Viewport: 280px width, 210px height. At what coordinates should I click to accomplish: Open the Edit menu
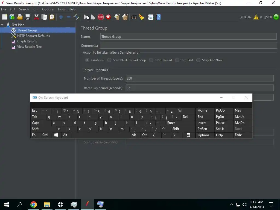pyautogui.click(x=13, y=9)
